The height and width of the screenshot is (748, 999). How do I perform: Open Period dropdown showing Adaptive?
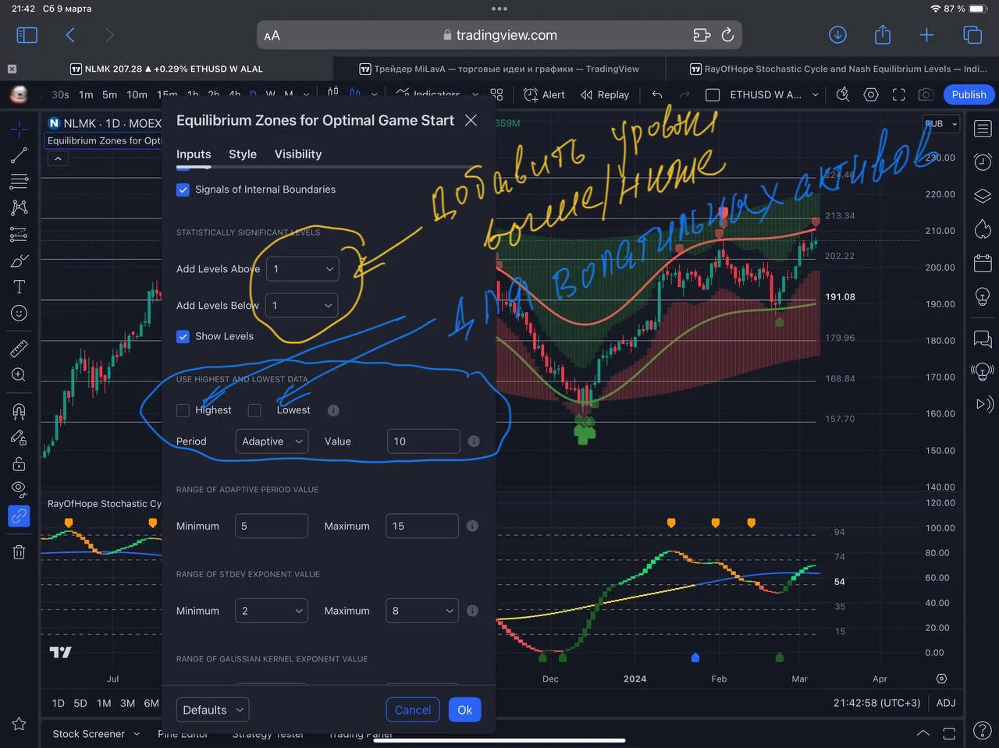pos(272,441)
